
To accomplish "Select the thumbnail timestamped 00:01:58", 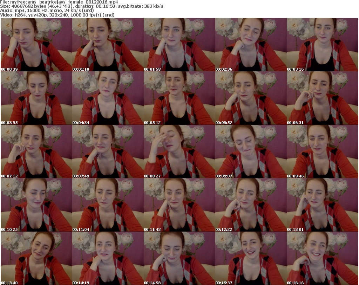I will click(179, 45).
